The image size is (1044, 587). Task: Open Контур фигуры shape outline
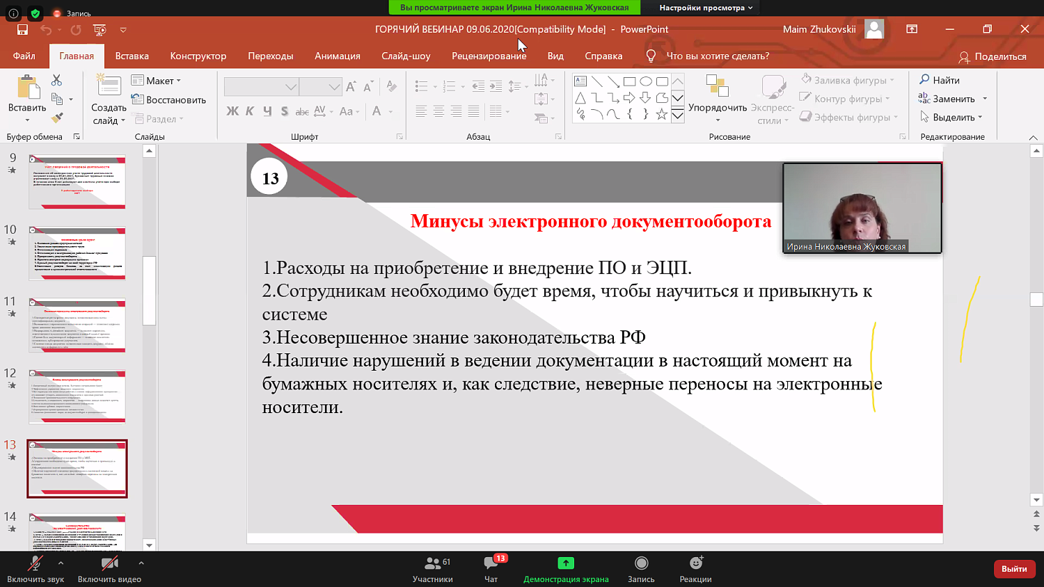[845, 99]
